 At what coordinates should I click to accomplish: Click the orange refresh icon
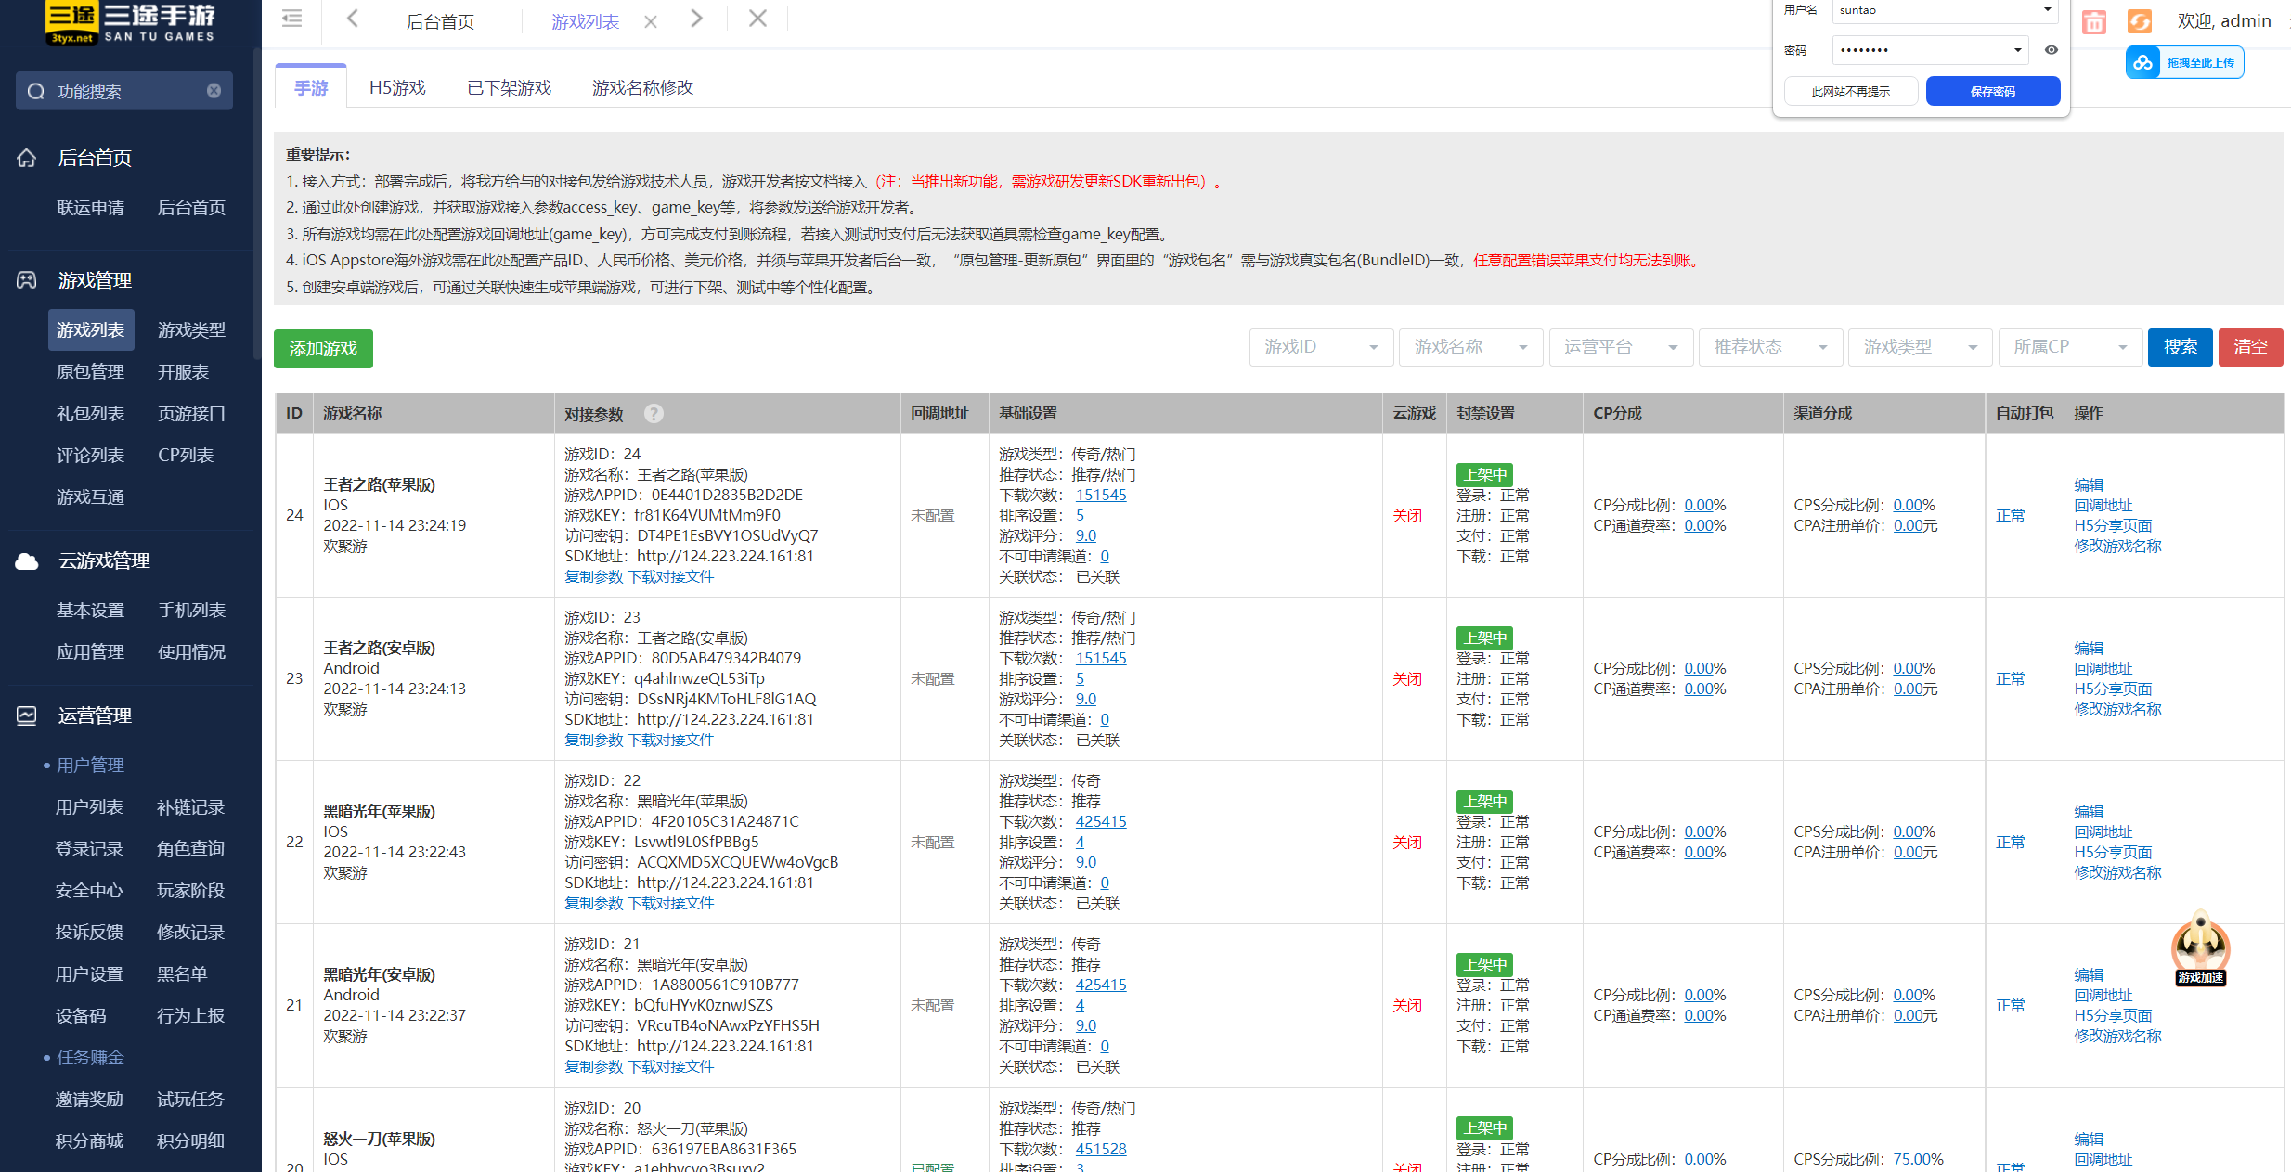(2139, 22)
